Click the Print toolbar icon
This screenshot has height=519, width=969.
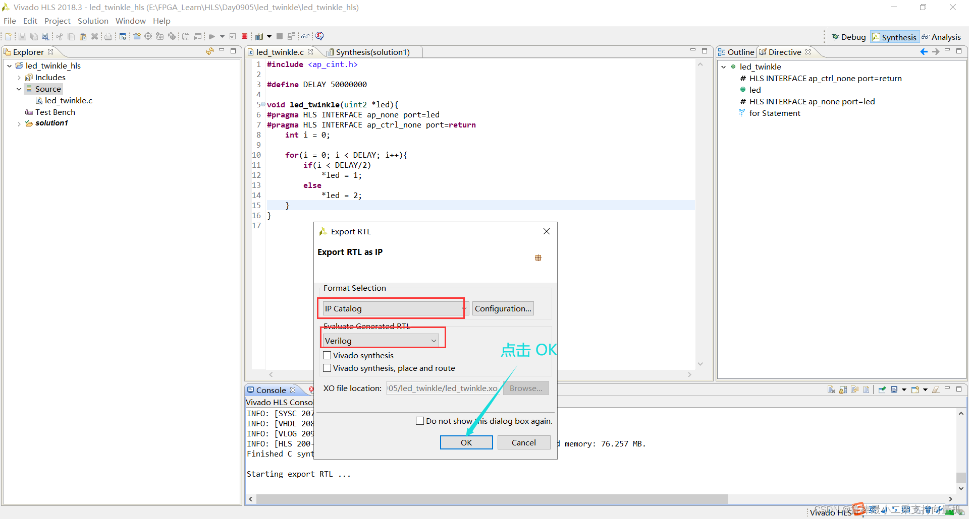click(108, 36)
